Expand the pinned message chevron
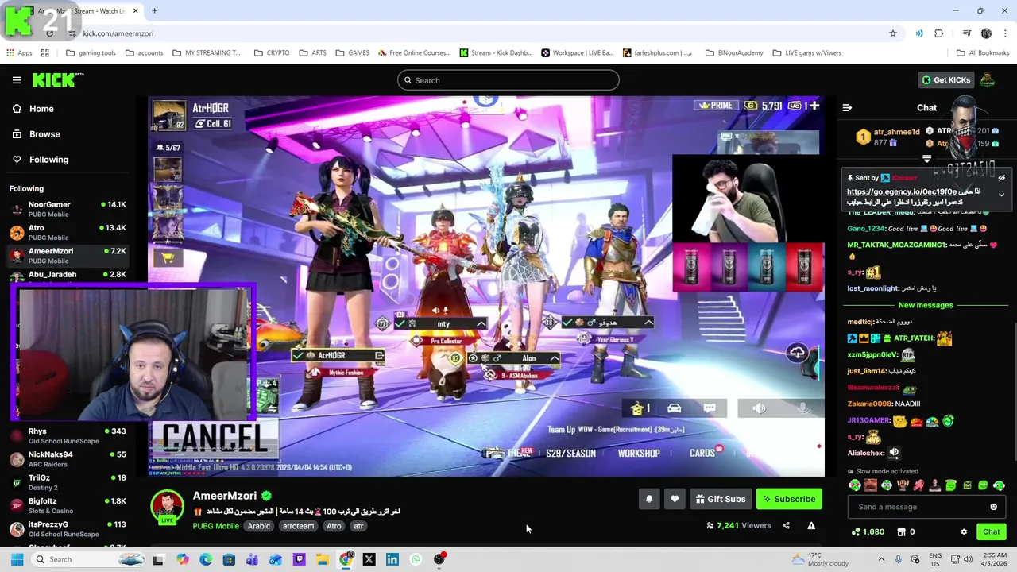 (x=1002, y=195)
